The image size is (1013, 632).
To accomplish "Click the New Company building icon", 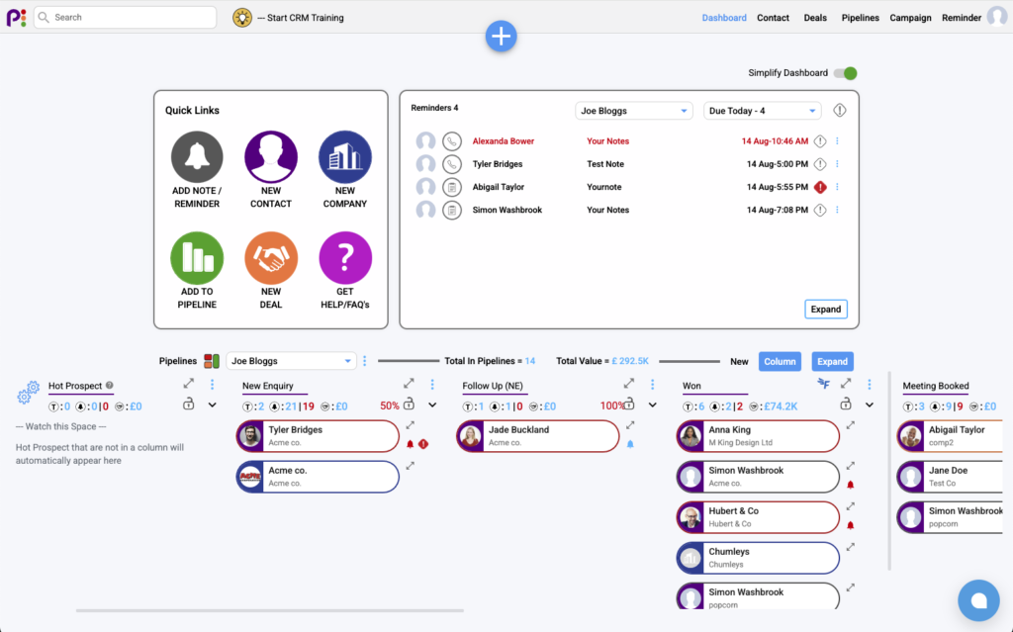I will coord(344,157).
